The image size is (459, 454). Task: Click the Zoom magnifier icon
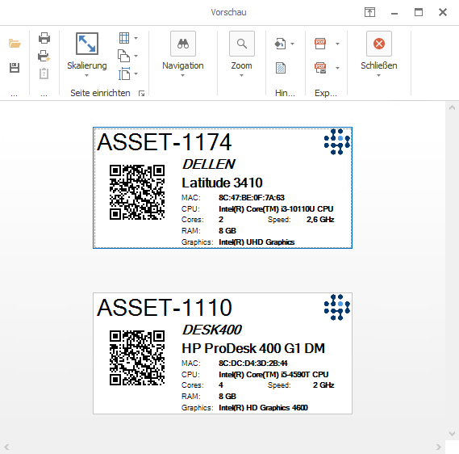tap(242, 44)
